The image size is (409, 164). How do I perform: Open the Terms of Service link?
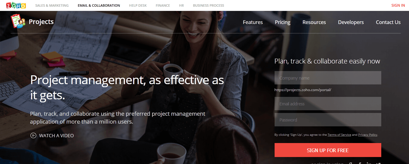click(x=339, y=135)
